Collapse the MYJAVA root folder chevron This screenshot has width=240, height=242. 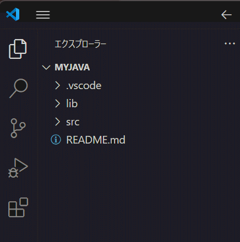pos(46,68)
